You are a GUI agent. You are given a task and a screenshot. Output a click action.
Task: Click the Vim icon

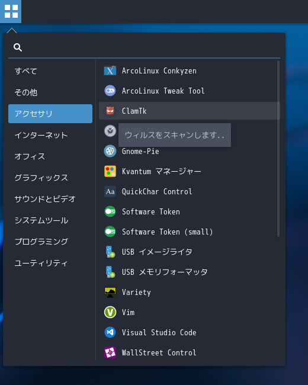(110, 312)
